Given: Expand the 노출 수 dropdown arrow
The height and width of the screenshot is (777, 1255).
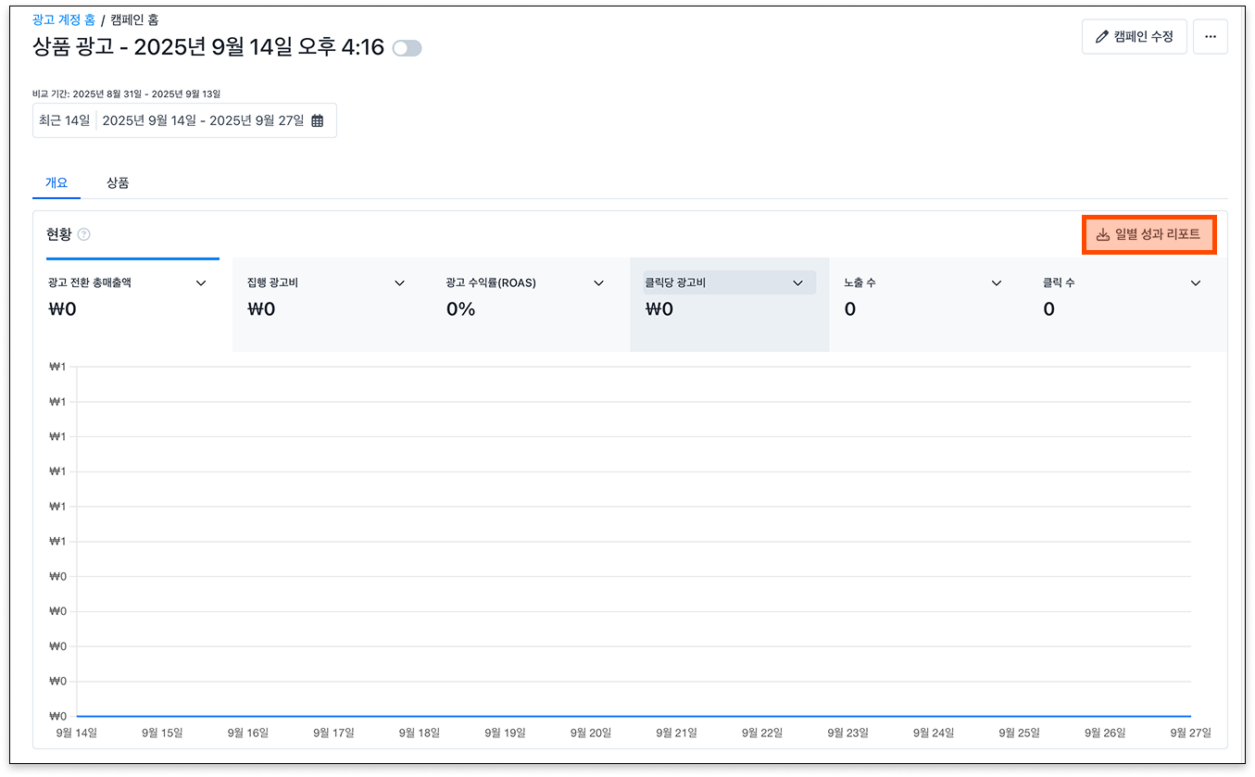Looking at the screenshot, I should 997,283.
